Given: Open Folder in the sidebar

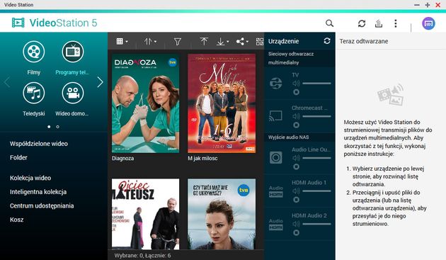Looking at the screenshot, I should pyautogui.click(x=18, y=157).
